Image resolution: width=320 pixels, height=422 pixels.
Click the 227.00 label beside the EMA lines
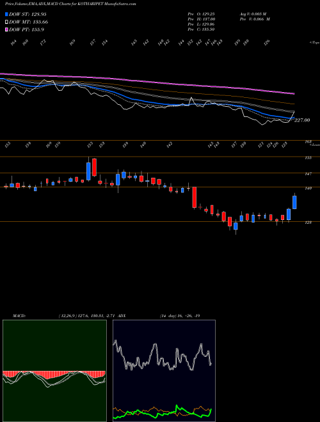pyautogui.click(x=302, y=120)
